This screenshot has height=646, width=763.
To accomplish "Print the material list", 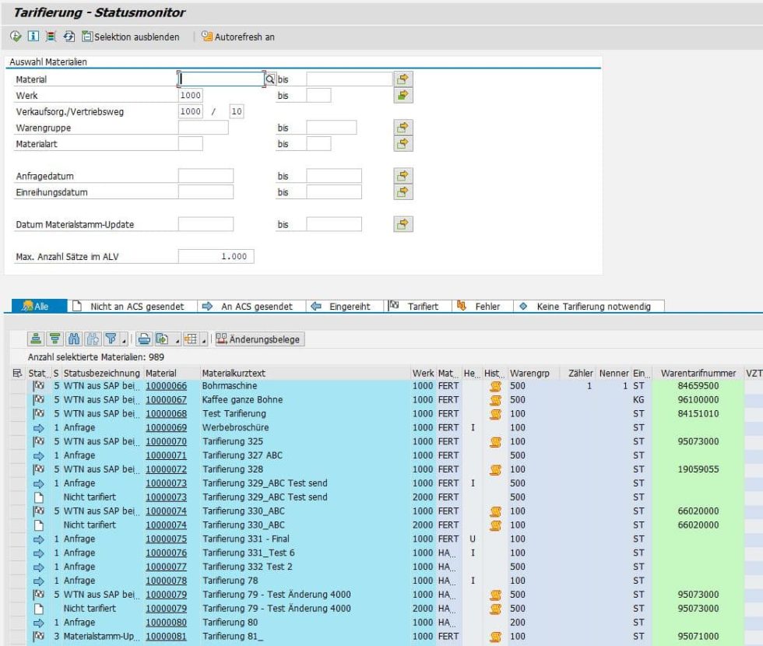I will [143, 339].
